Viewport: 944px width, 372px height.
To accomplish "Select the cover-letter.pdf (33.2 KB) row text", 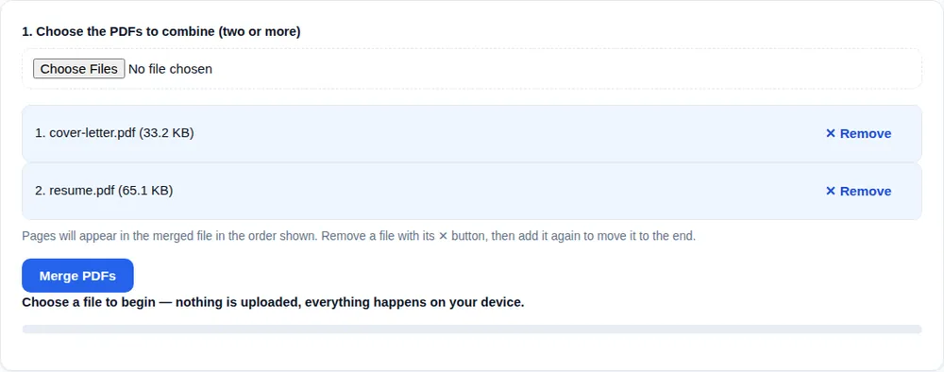I will [114, 133].
